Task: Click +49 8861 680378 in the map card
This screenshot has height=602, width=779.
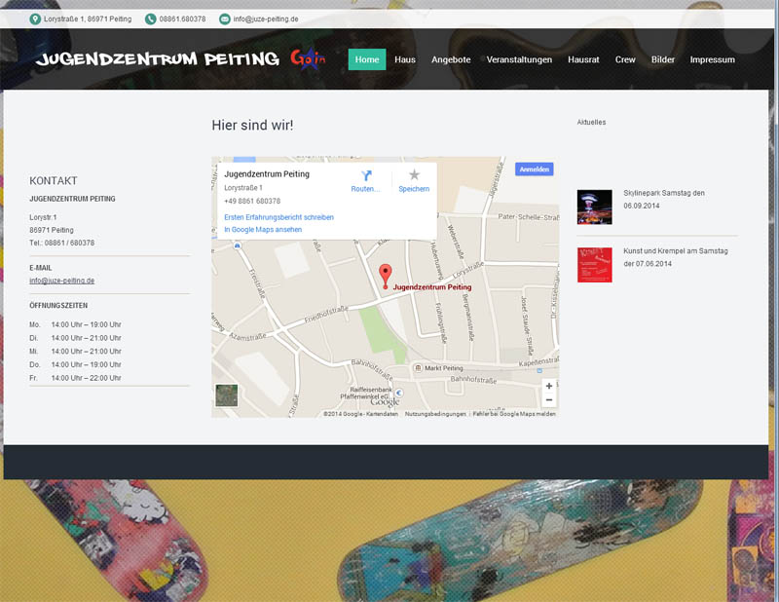Action: pyautogui.click(x=252, y=202)
